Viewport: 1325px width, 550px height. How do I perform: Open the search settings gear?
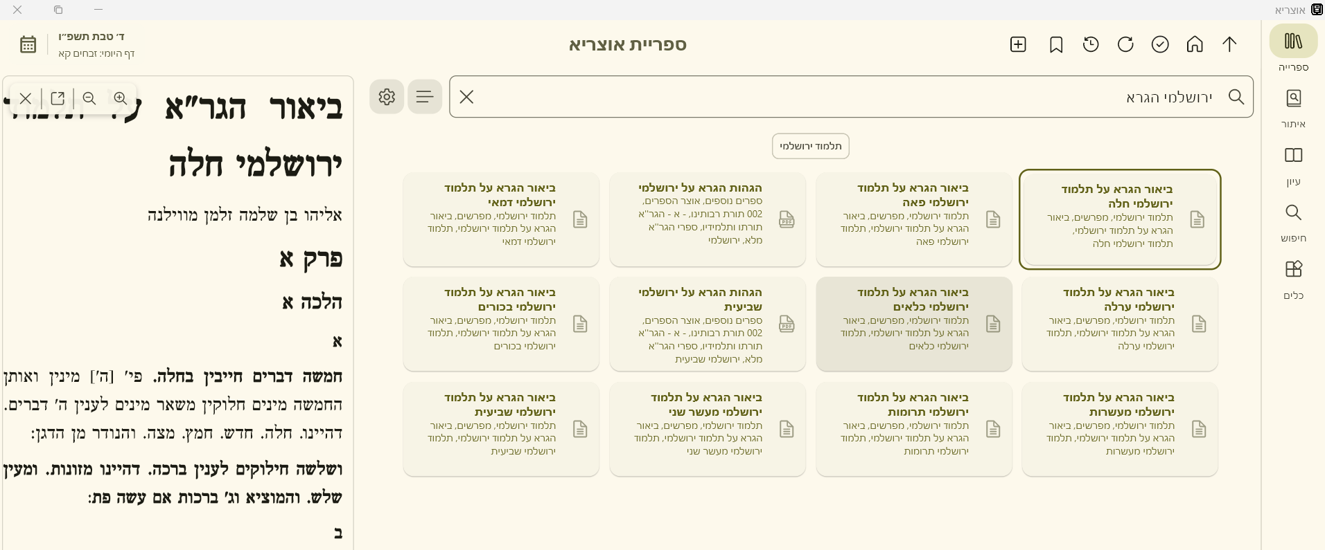(x=387, y=97)
